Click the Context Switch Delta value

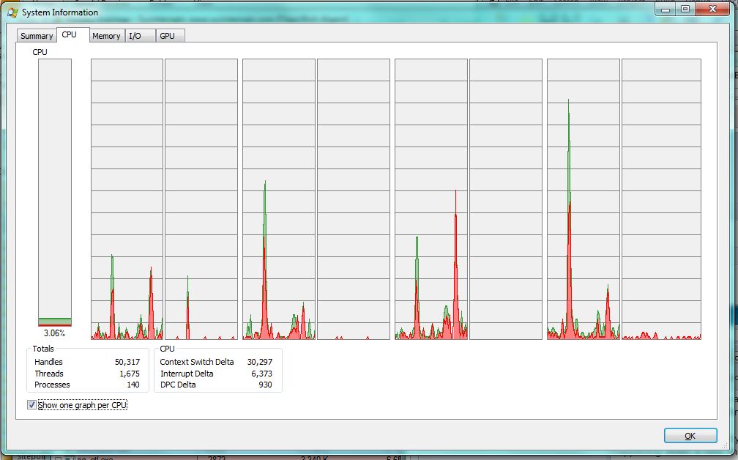pyautogui.click(x=259, y=362)
